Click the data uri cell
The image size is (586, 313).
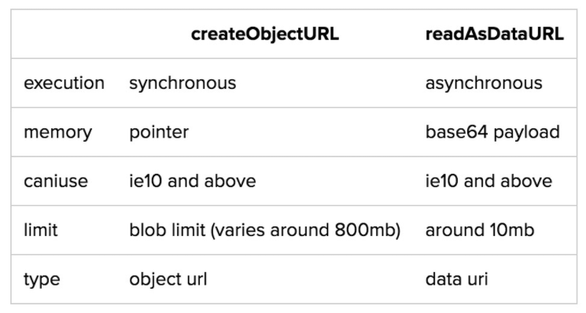click(x=457, y=279)
